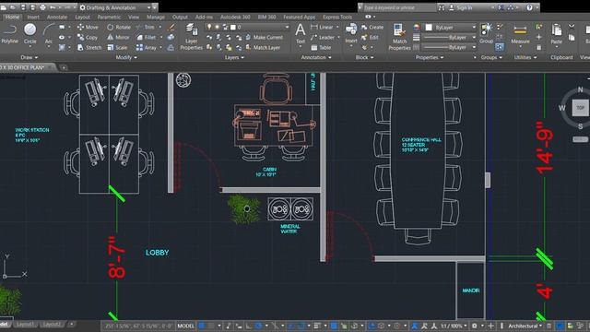The image size is (590, 332).
Task: Expand the Annotation panel
Action: pos(316,57)
